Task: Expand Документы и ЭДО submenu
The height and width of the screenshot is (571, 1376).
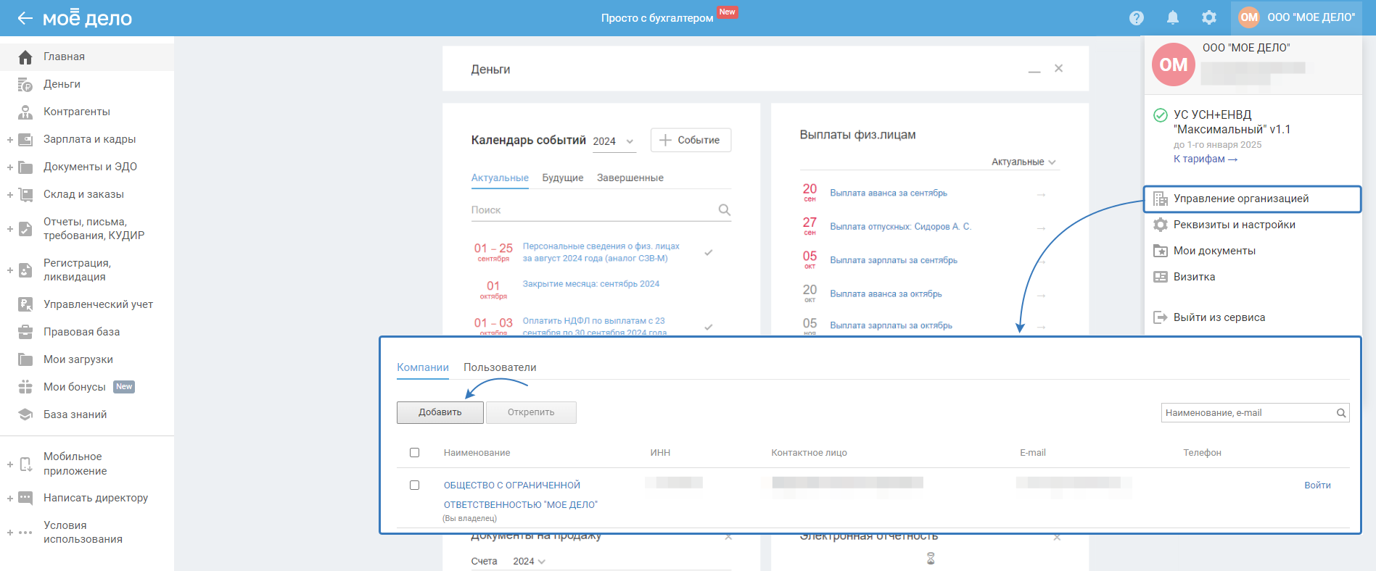Action: [10, 167]
